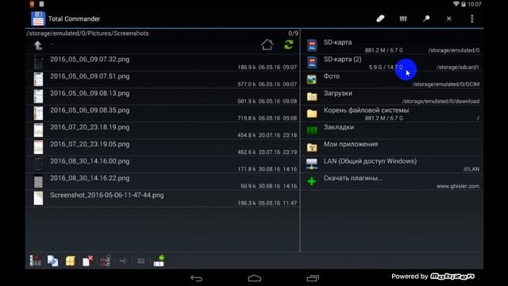Tap the sort order toolbar icon

pos(106,261)
